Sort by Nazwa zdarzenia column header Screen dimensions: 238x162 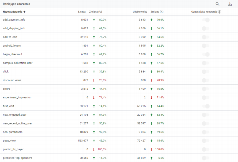[x=13, y=12]
